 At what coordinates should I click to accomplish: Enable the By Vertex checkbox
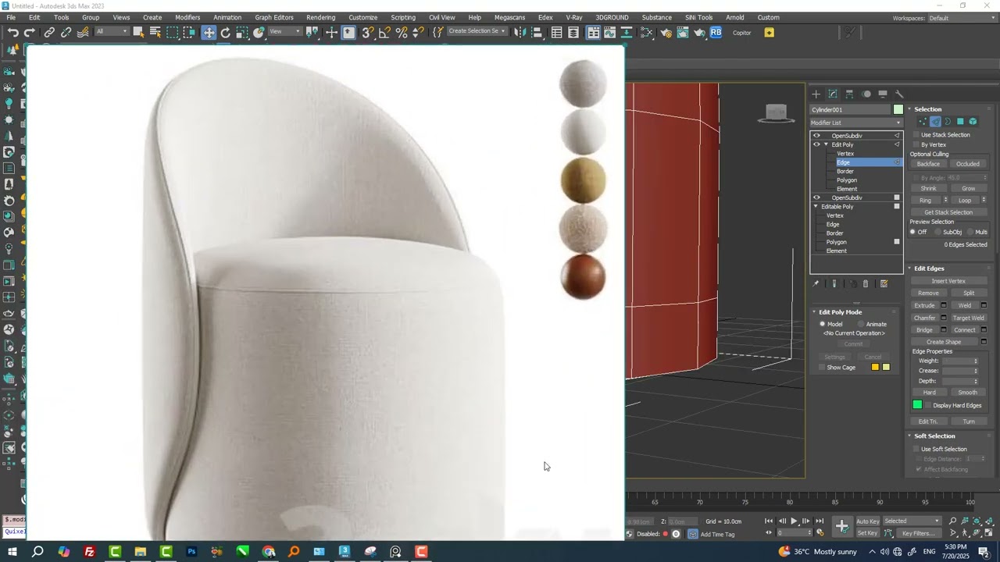pyautogui.click(x=916, y=144)
